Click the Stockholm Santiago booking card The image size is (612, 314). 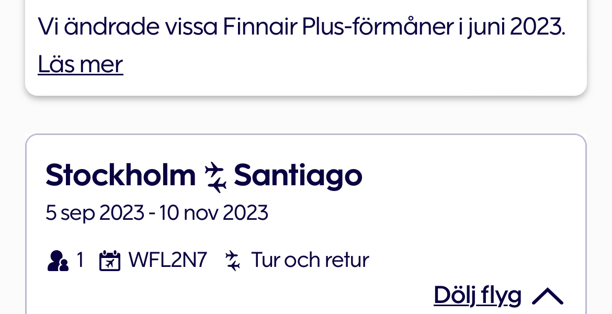pyautogui.click(x=306, y=224)
